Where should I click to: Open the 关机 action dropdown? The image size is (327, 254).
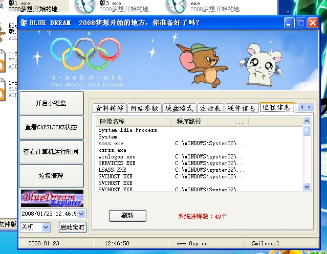[x=46, y=227]
